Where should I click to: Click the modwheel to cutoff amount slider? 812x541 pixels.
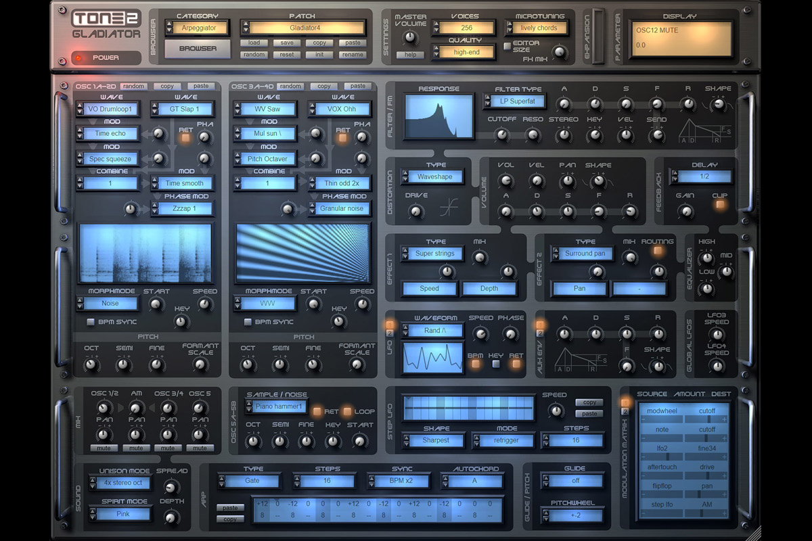click(x=683, y=419)
